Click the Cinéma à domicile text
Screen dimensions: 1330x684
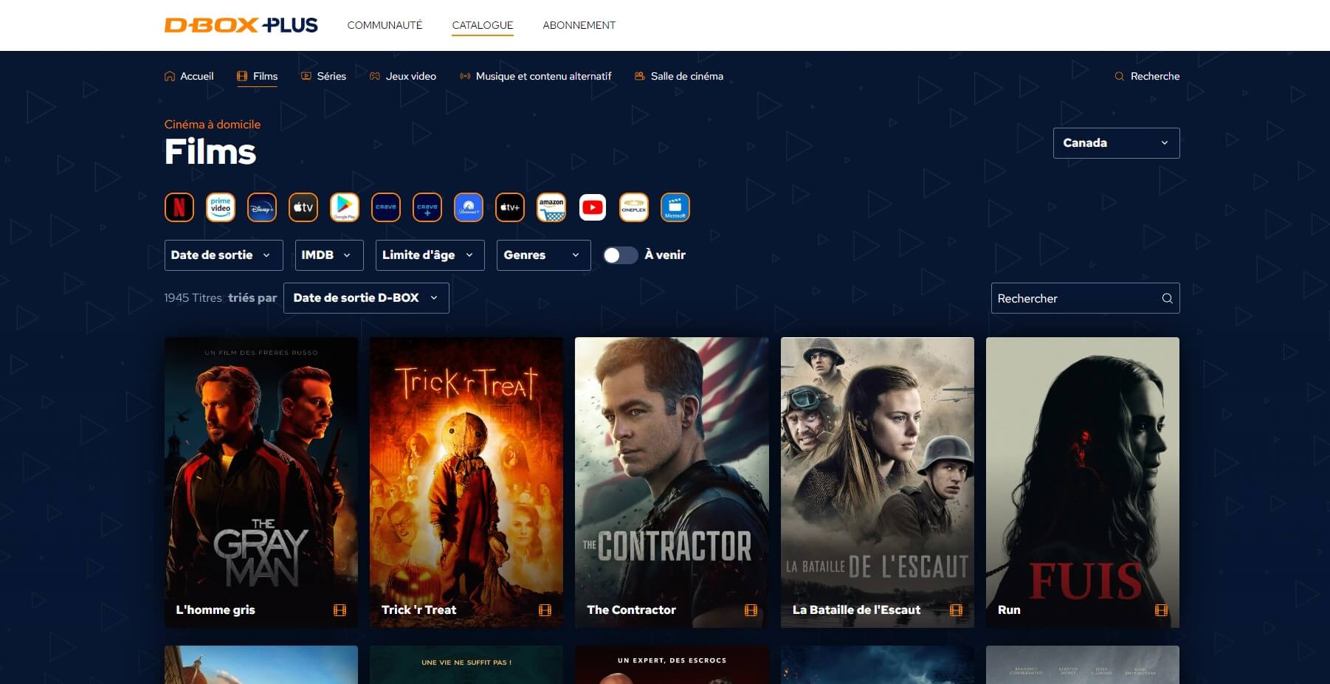click(x=213, y=125)
